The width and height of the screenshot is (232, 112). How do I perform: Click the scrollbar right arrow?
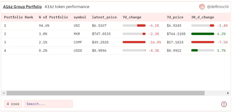point(228,93)
